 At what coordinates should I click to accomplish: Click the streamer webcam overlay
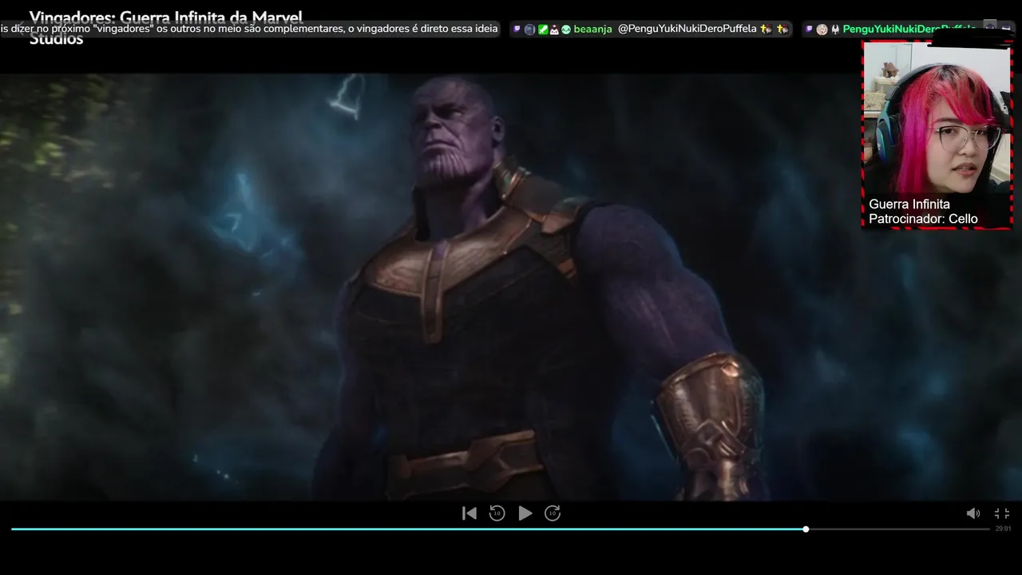tap(937, 134)
